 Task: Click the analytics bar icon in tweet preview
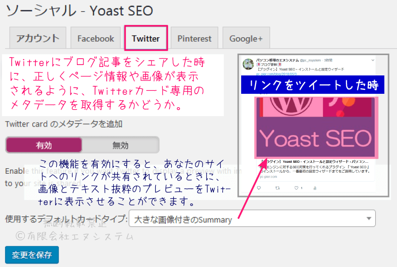click(x=315, y=188)
